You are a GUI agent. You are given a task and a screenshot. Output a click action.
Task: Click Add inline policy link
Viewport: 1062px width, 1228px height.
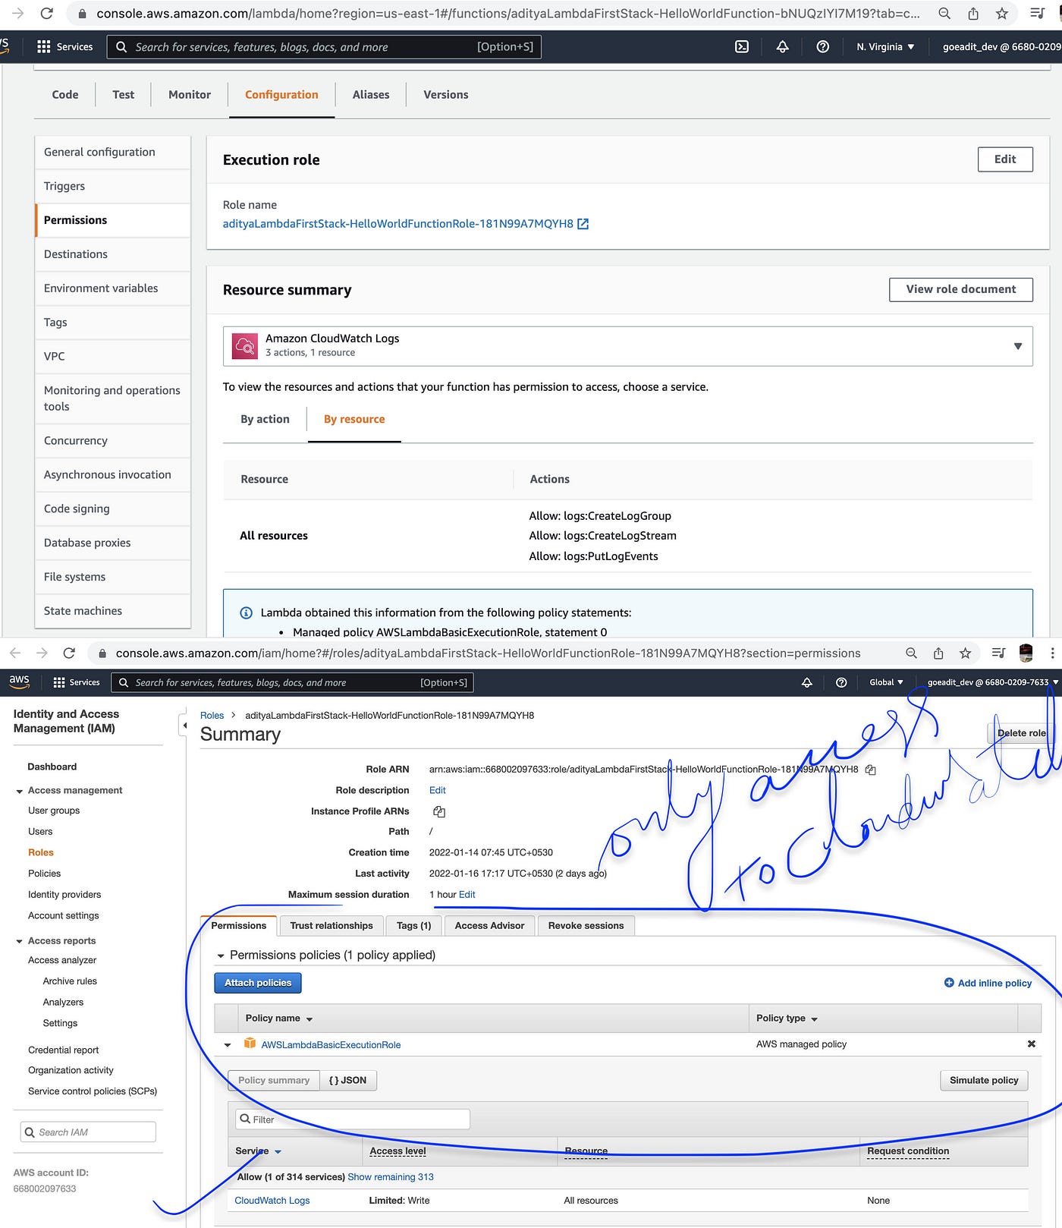pyautogui.click(x=994, y=983)
